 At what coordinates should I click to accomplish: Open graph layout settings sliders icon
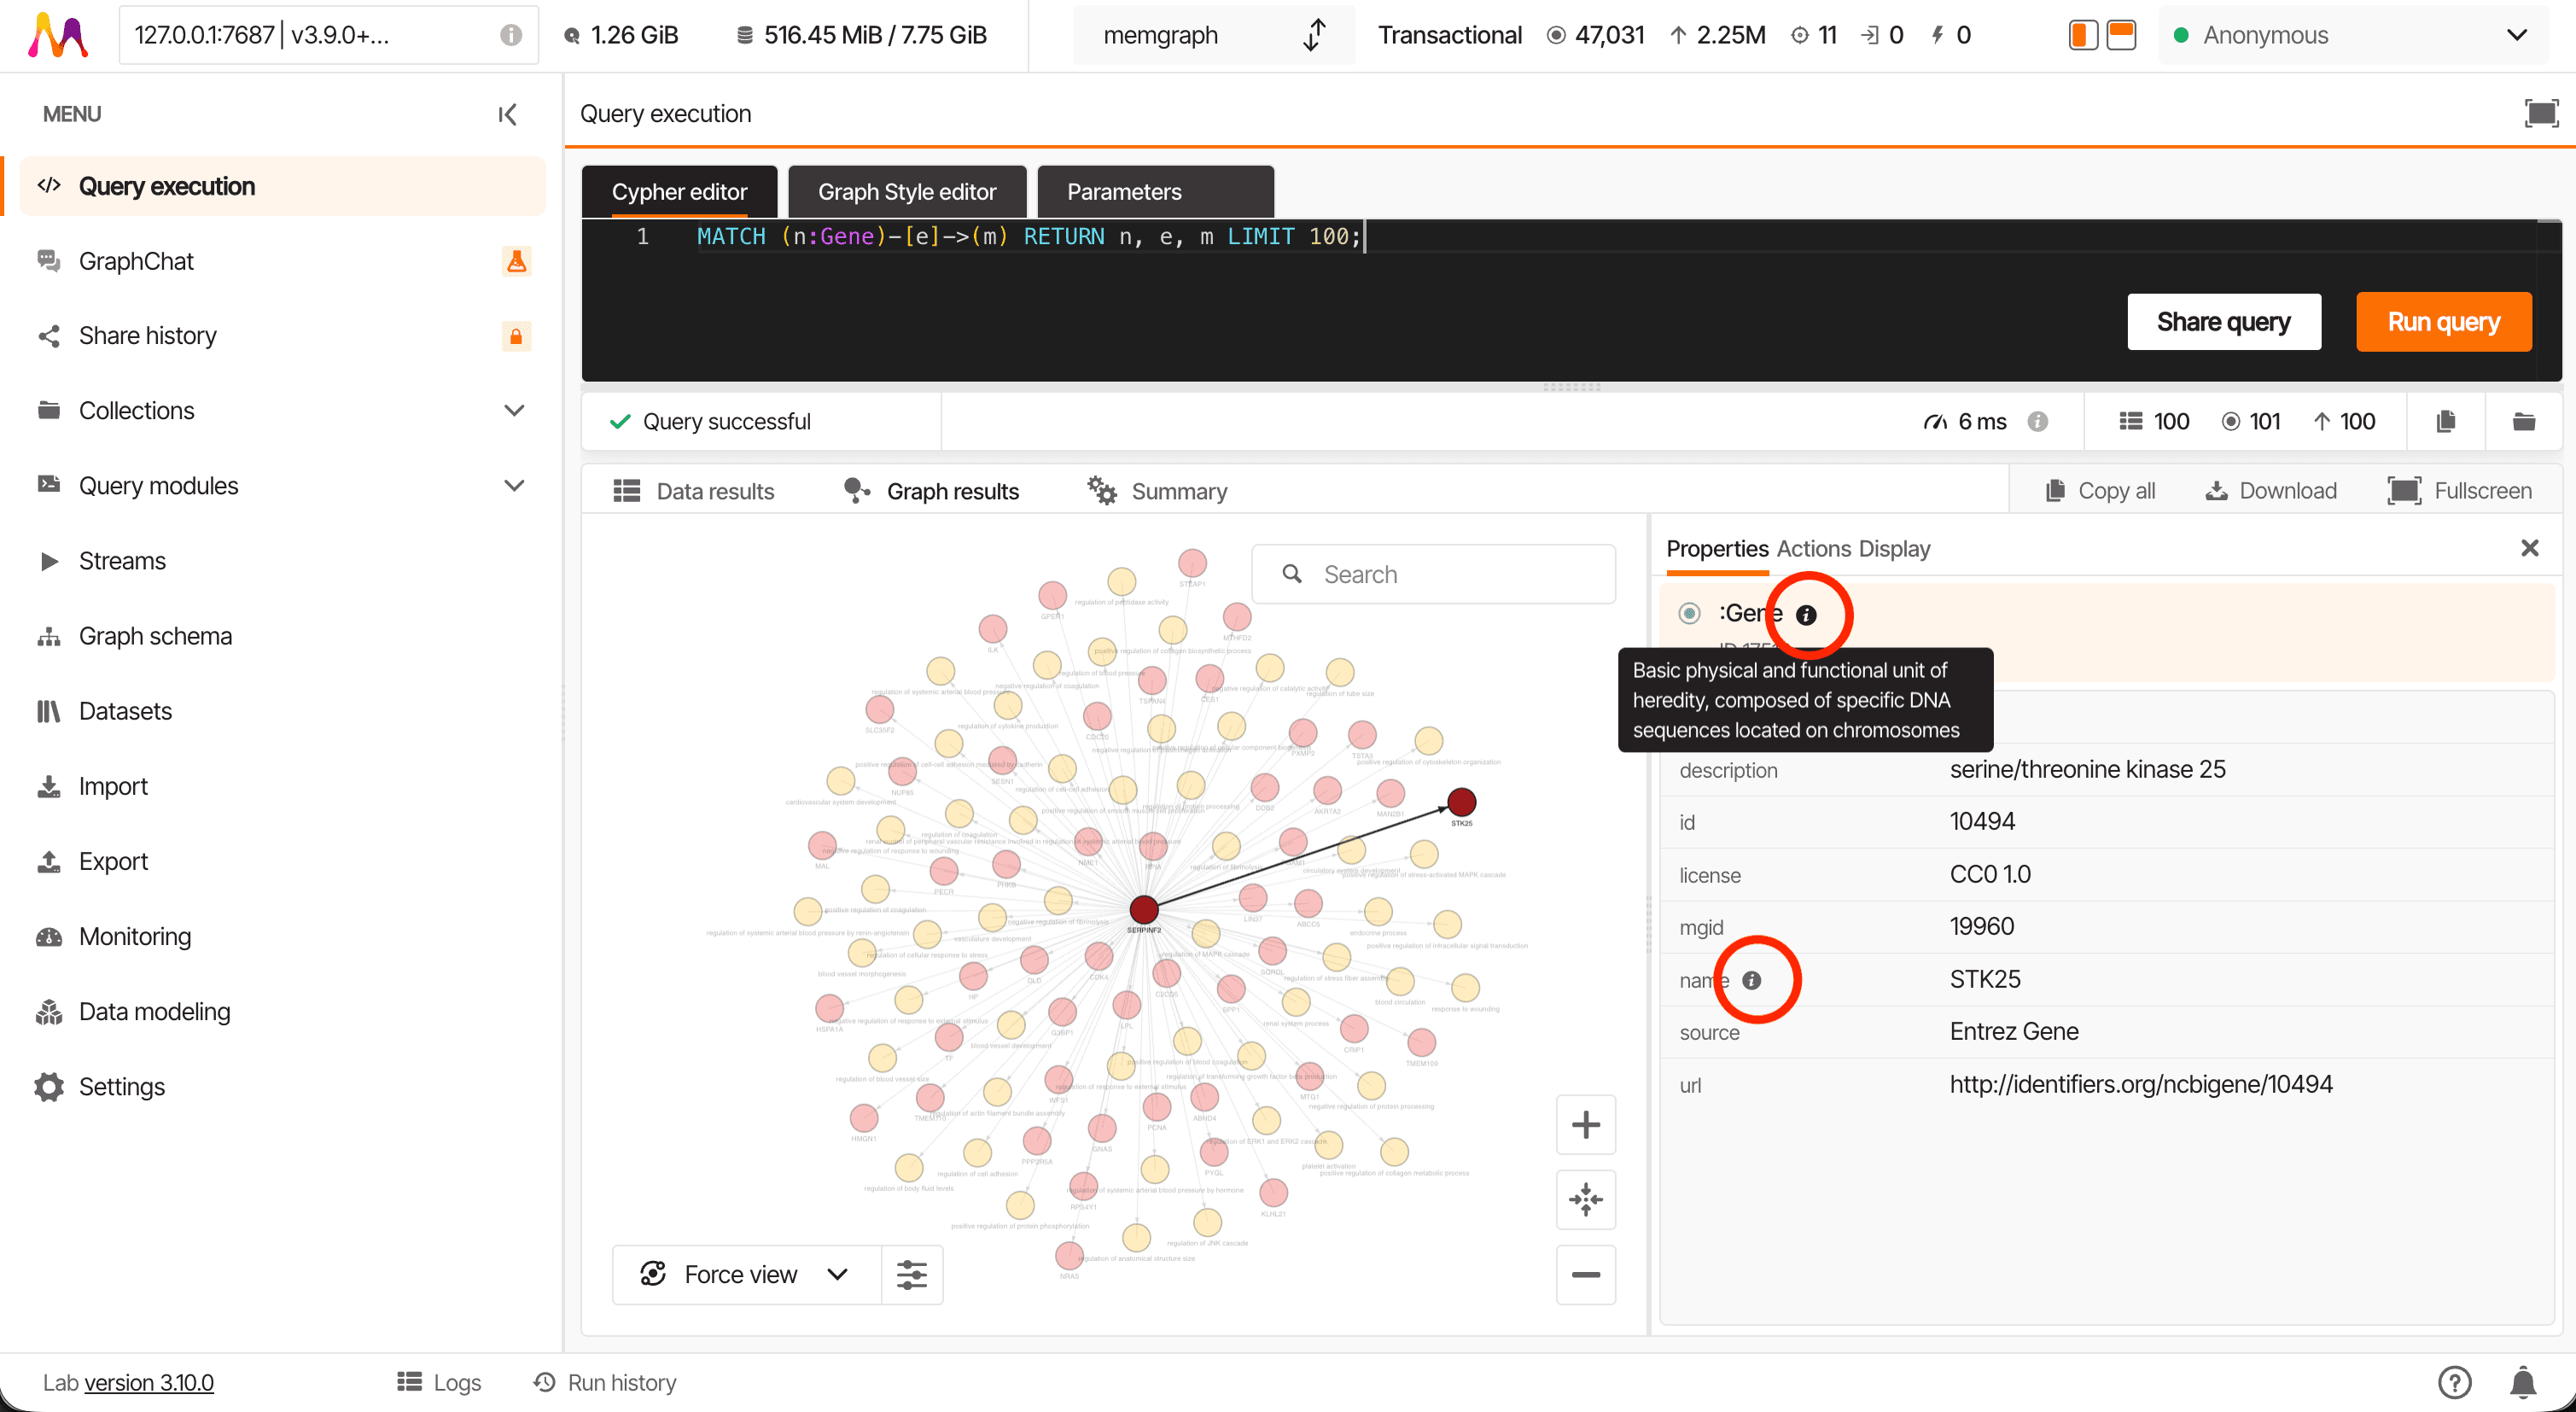tap(911, 1274)
